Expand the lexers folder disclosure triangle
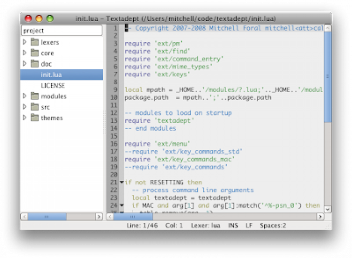352x258 pixels. (x=25, y=42)
